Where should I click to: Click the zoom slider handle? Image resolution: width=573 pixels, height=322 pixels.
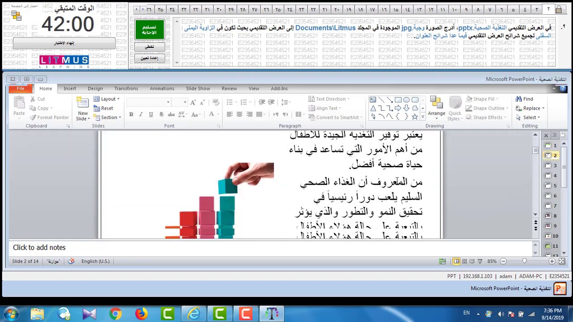(x=524, y=261)
